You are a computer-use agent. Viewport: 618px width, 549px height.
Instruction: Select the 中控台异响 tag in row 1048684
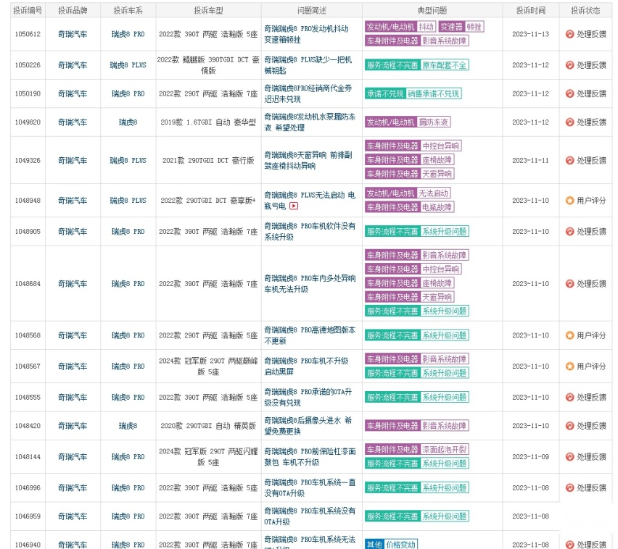click(x=440, y=269)
